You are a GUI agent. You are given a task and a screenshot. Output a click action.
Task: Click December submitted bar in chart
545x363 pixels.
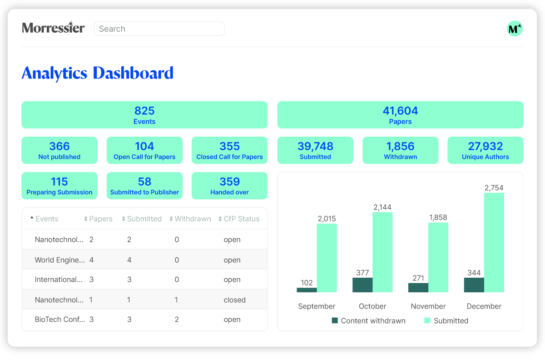click(494, 242)
